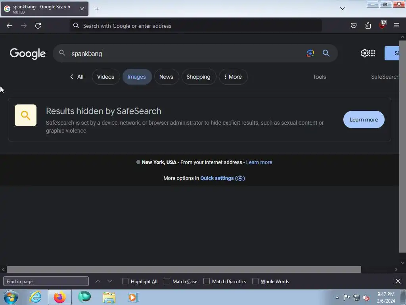Viewport: 406px width, 305px height.
Task: Open the green globe browser taskbar icon
Action: (x=84, y=297)
